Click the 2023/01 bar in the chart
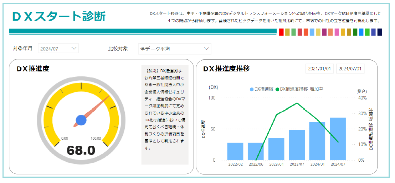The width and height of the screenshot is (395, 183). 276,149
